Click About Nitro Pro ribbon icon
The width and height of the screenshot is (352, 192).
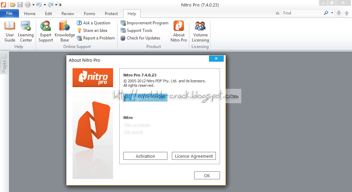[x=179, y=31]
